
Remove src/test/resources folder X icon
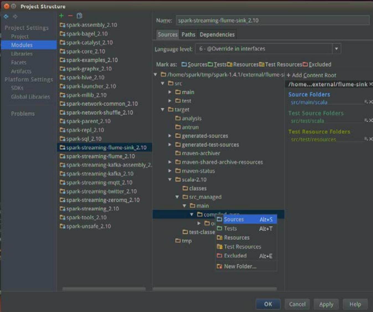pyautogui.click(x=371, y=139)
